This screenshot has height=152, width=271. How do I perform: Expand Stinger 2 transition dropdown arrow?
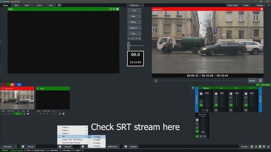[140, 28]
